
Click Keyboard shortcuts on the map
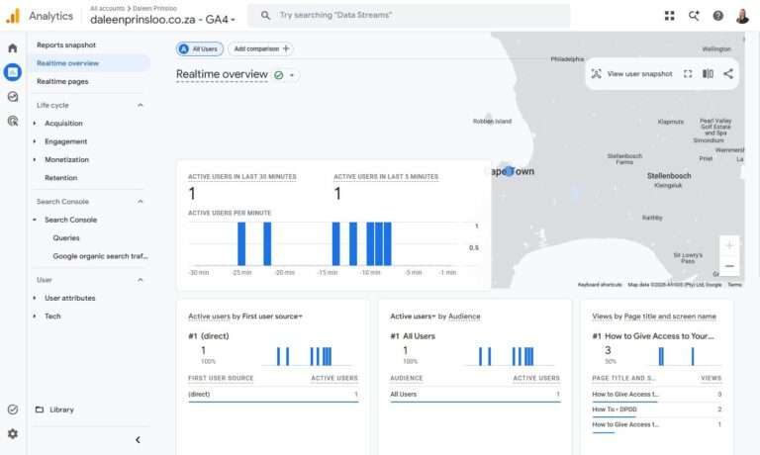coord(600,285)
